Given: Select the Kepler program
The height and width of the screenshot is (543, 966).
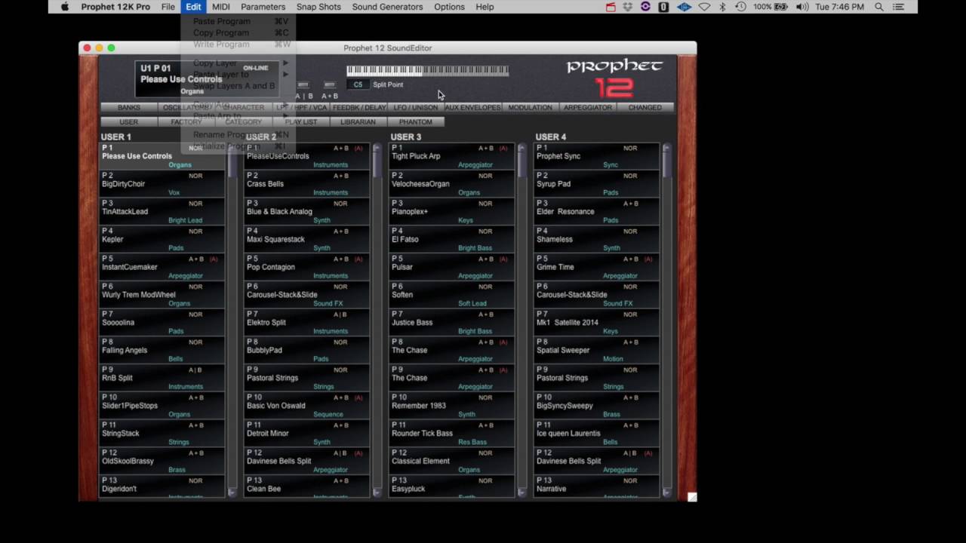Looking at the screenshot, I should (162, 240).
